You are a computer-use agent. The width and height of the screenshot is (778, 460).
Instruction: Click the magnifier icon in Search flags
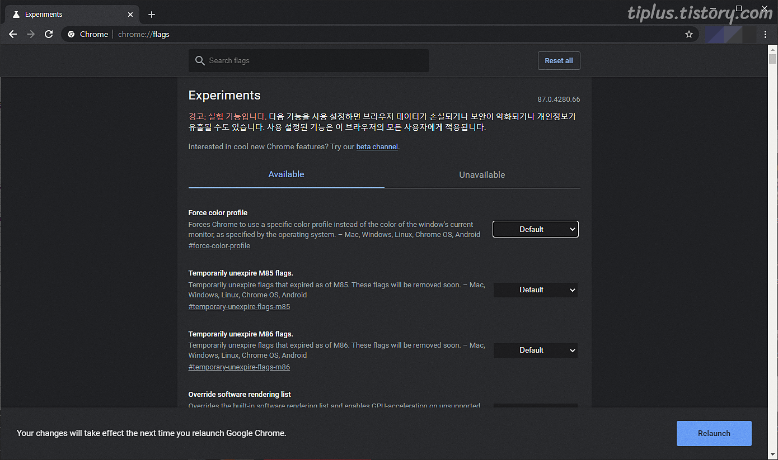tap(200, 60)
